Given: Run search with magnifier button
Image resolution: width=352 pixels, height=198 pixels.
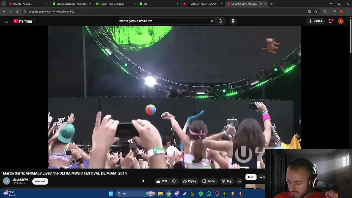Looking at the screenshot, I should coord(221,21).
